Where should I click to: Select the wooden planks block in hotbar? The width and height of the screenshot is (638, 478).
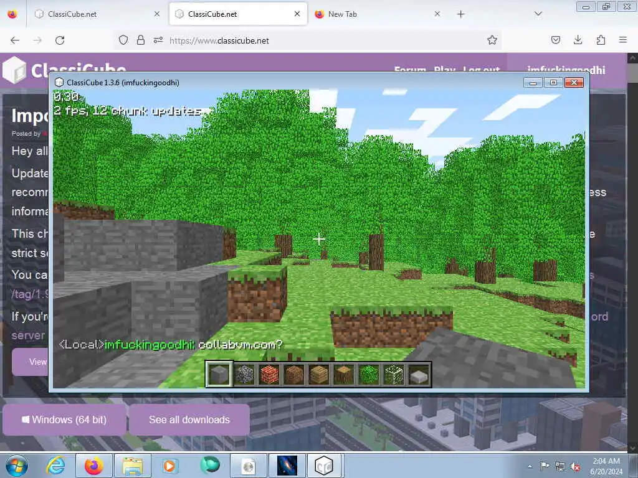coord(319,374)
